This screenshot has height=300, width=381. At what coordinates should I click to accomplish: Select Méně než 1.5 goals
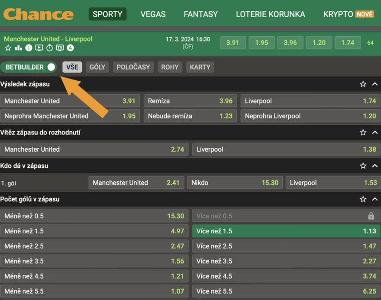coord(94,231)
